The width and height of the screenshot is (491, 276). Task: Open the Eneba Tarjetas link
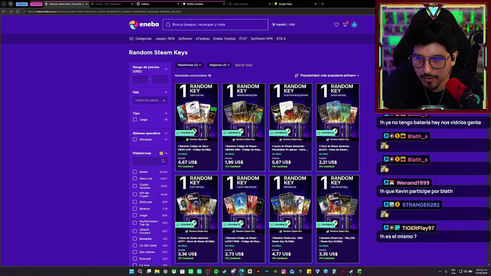click(x=224, y=39)
